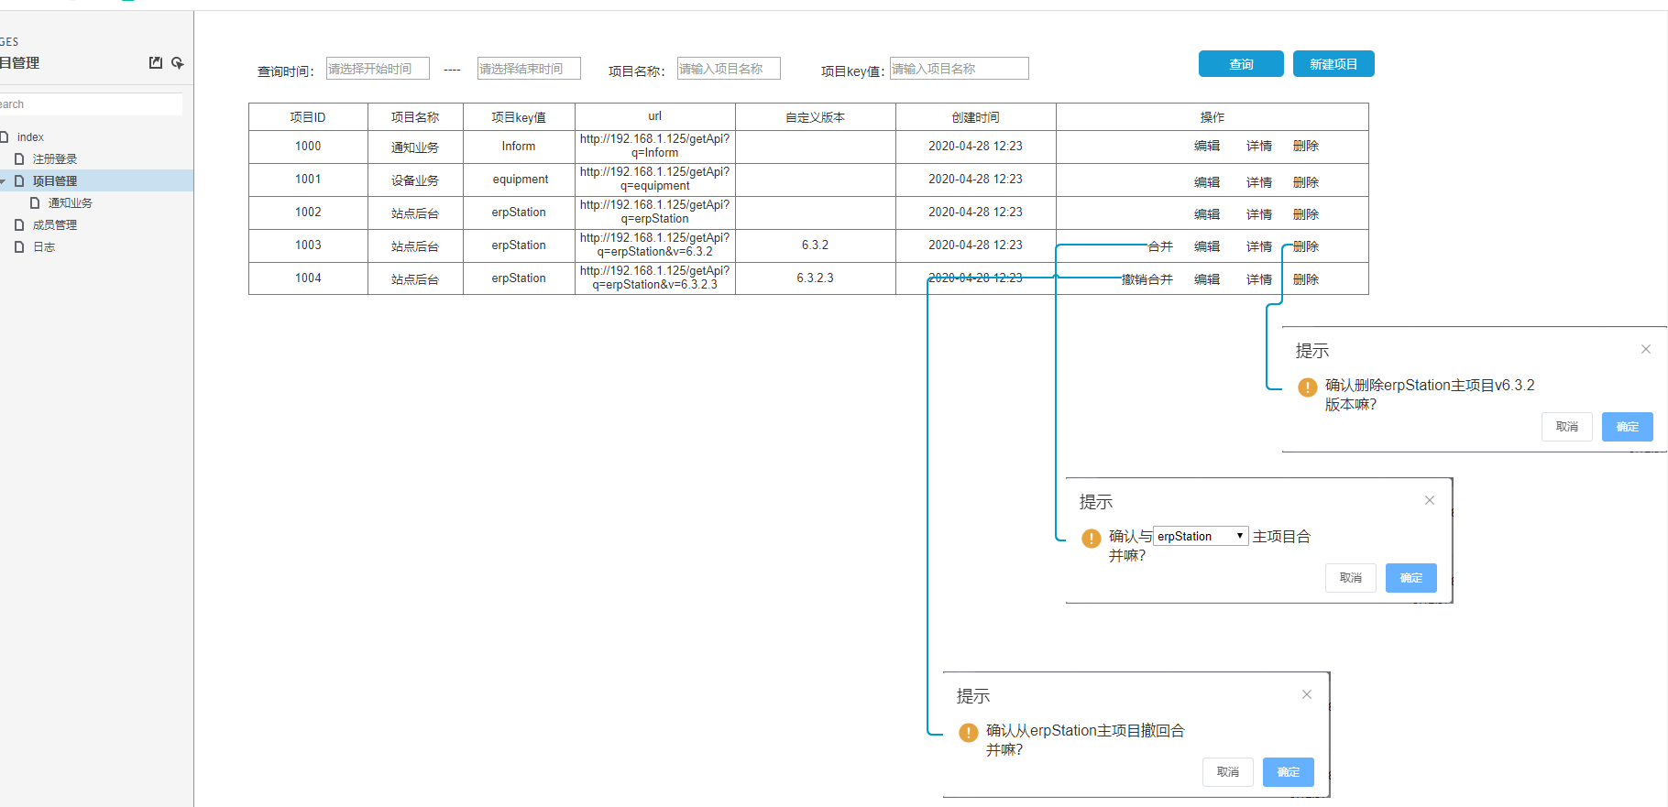The width and height of the screenshot is (1668, 807).
Task: Click the 设备业务 project name cell
Action: (x=415, y=180)
